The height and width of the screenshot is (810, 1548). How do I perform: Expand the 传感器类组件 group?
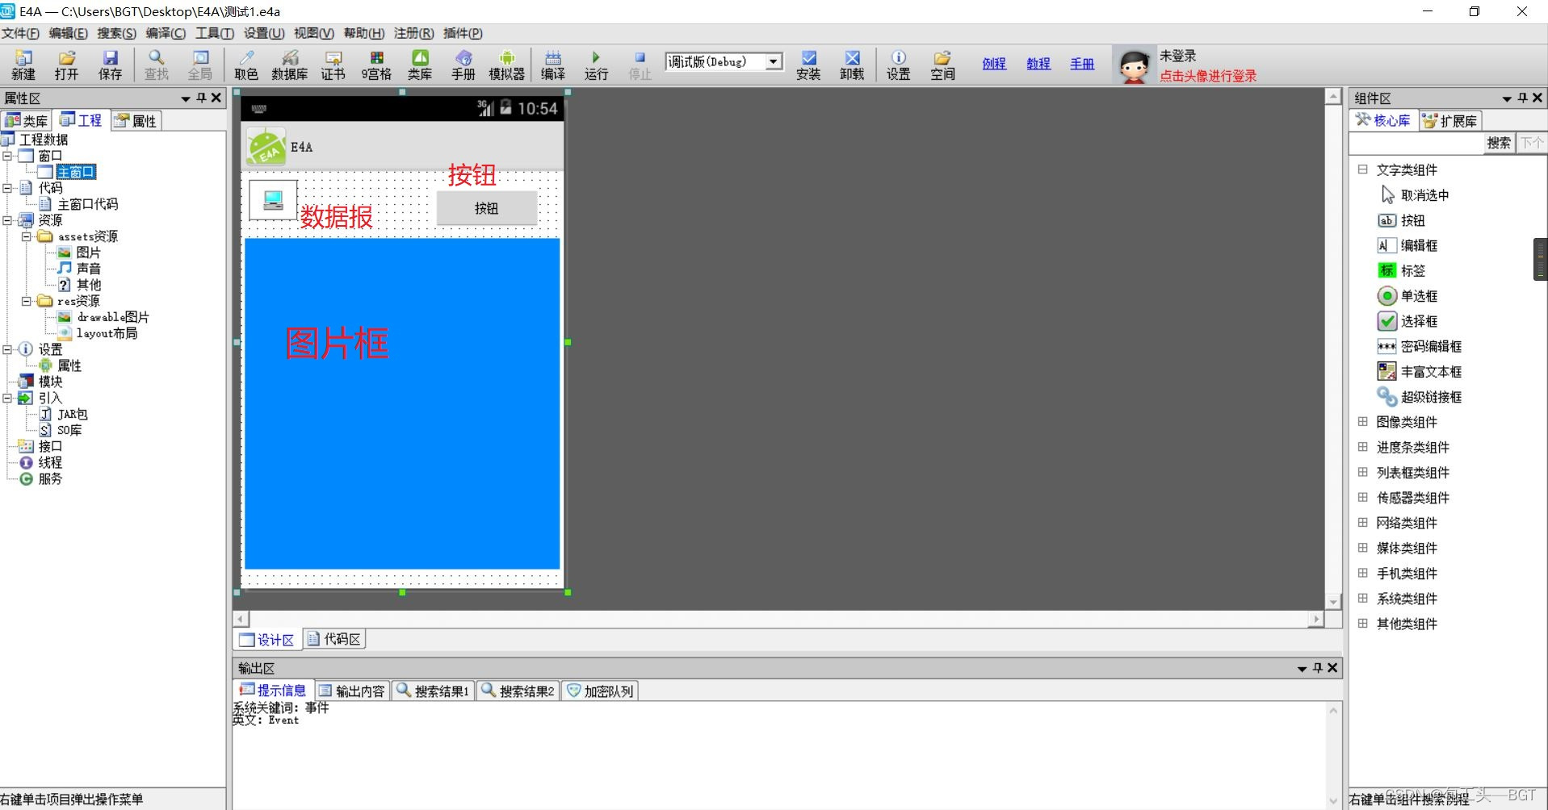tap(1362, 497)
